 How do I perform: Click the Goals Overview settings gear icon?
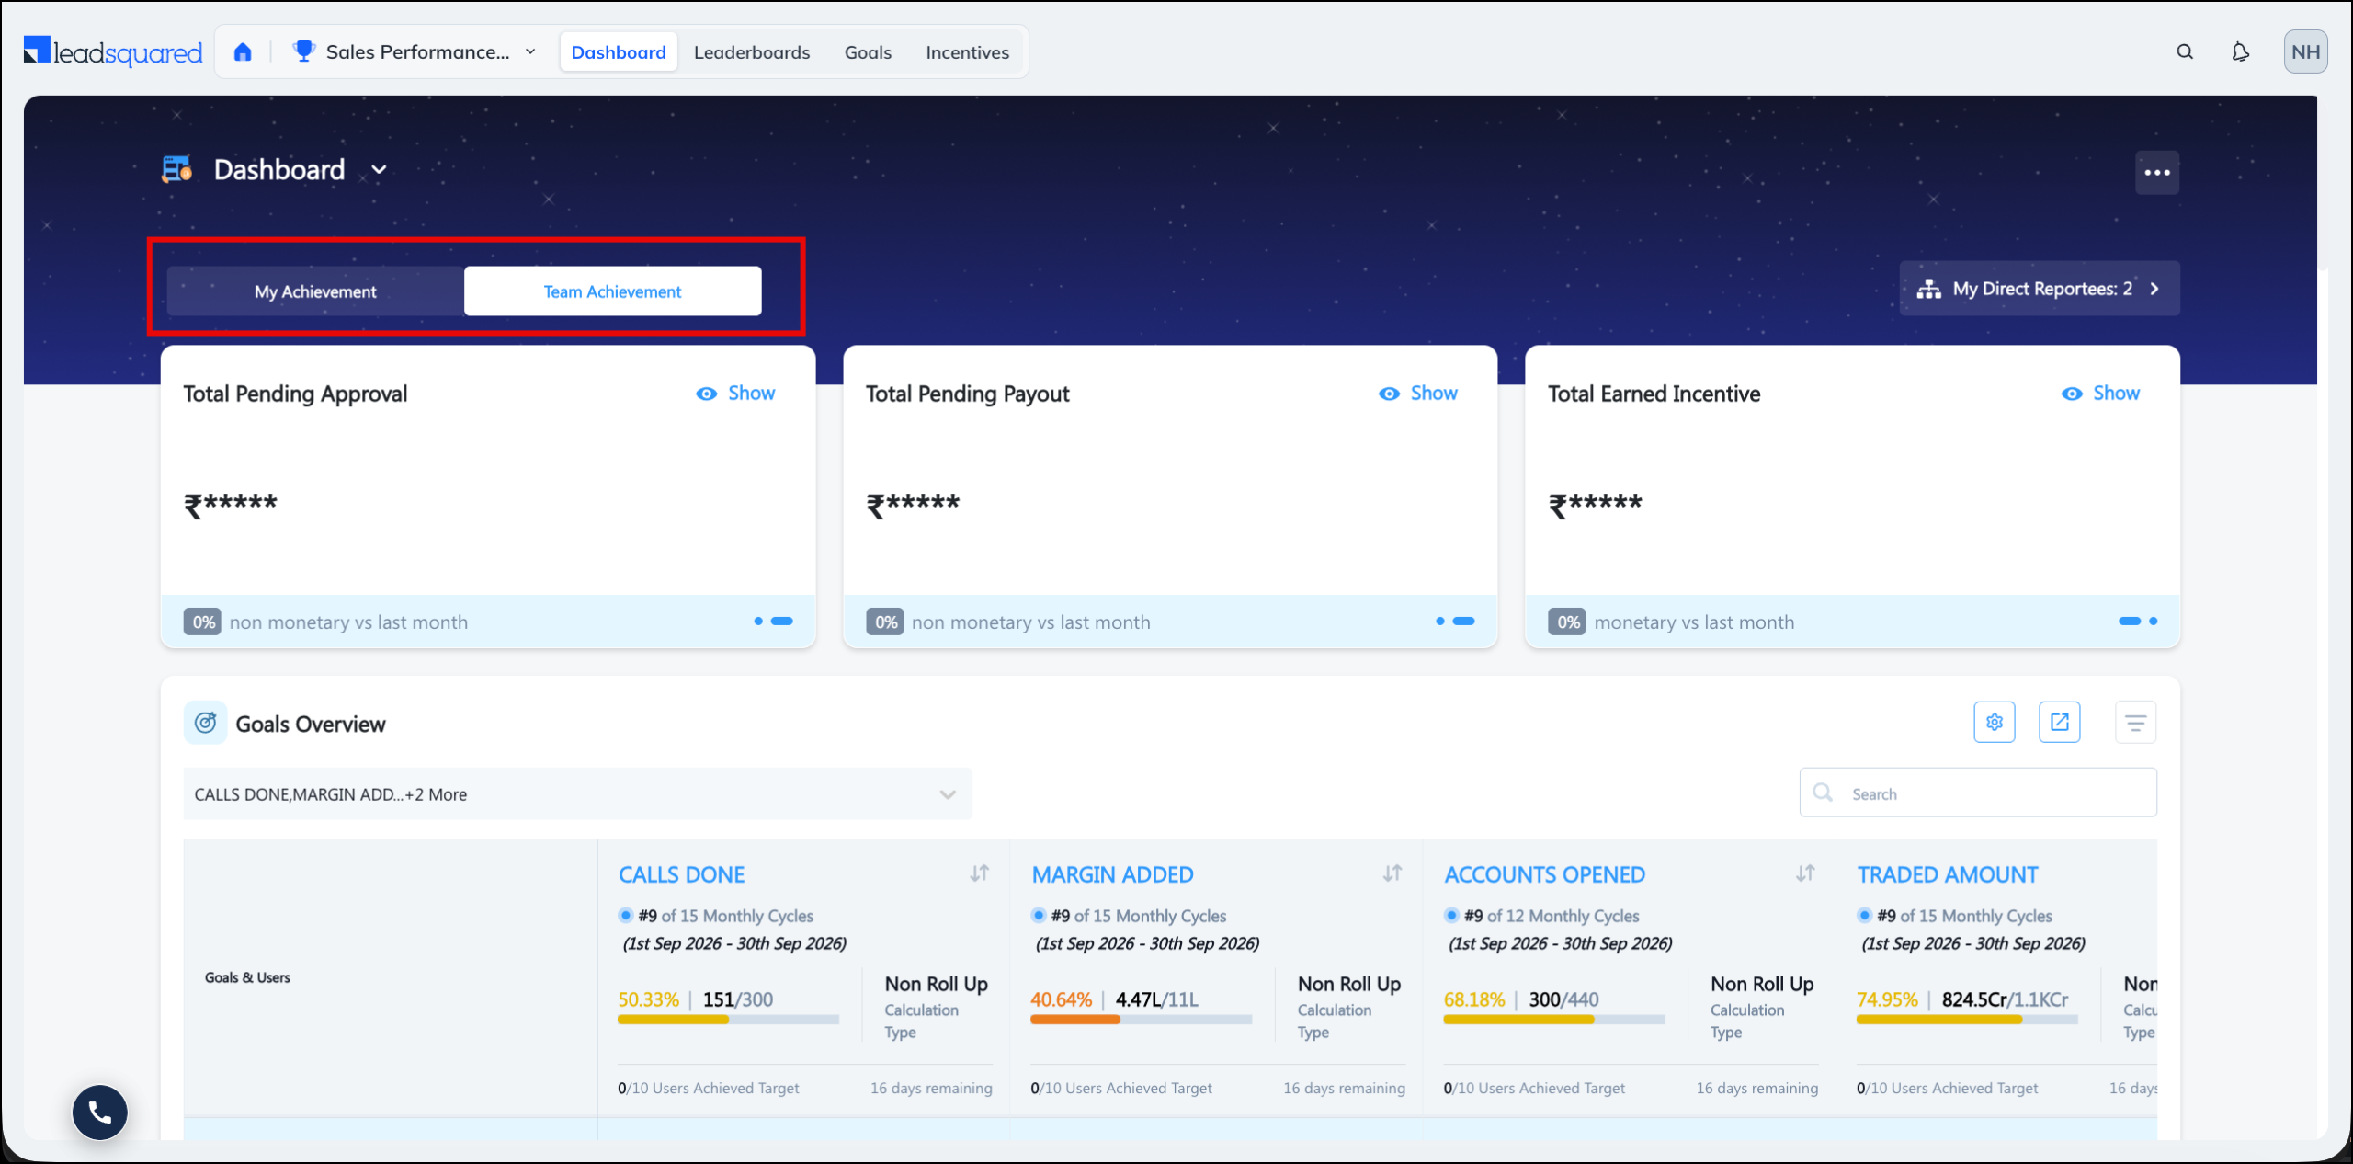pyautogui.click(x=1994, y=722)
